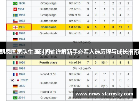139x101 pixels.
Task: Select 'Quarter-finals' spanning the 2002 and 2006 rows
Action: pyautogui.click(x=48, y=83)
